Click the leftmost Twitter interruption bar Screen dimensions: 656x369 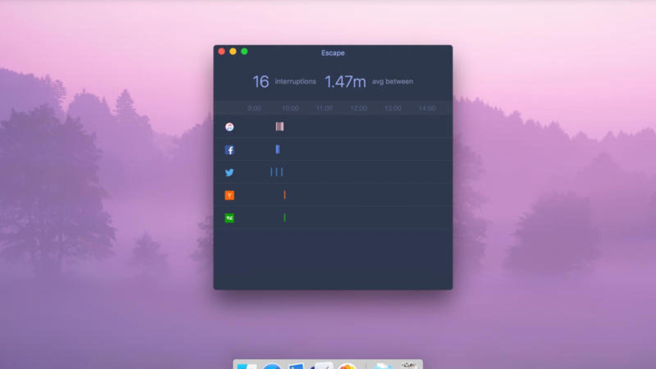tap(271, 172)
